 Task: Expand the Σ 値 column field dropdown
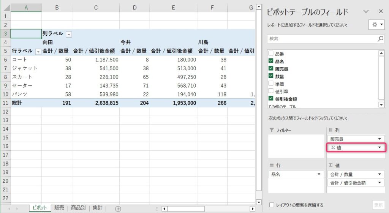point(379,147)
